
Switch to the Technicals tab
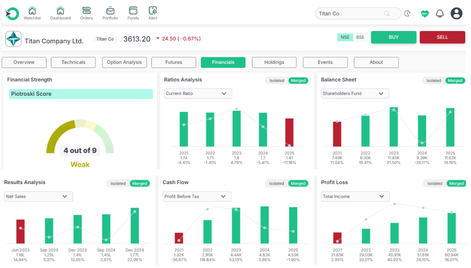point(73,62)
